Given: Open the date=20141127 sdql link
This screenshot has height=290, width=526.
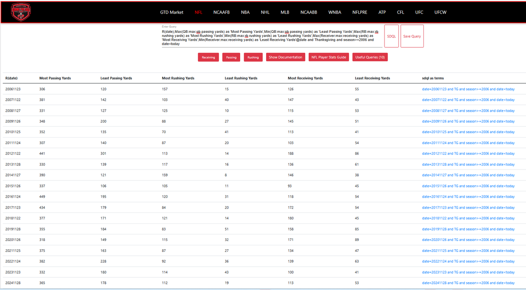Looking at the screenshot, I should [468, 175].
